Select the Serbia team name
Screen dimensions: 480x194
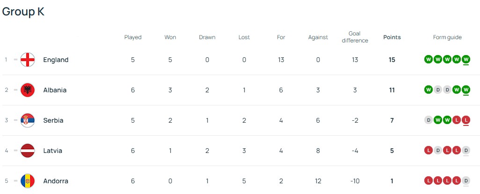click(x=53, y=120)
